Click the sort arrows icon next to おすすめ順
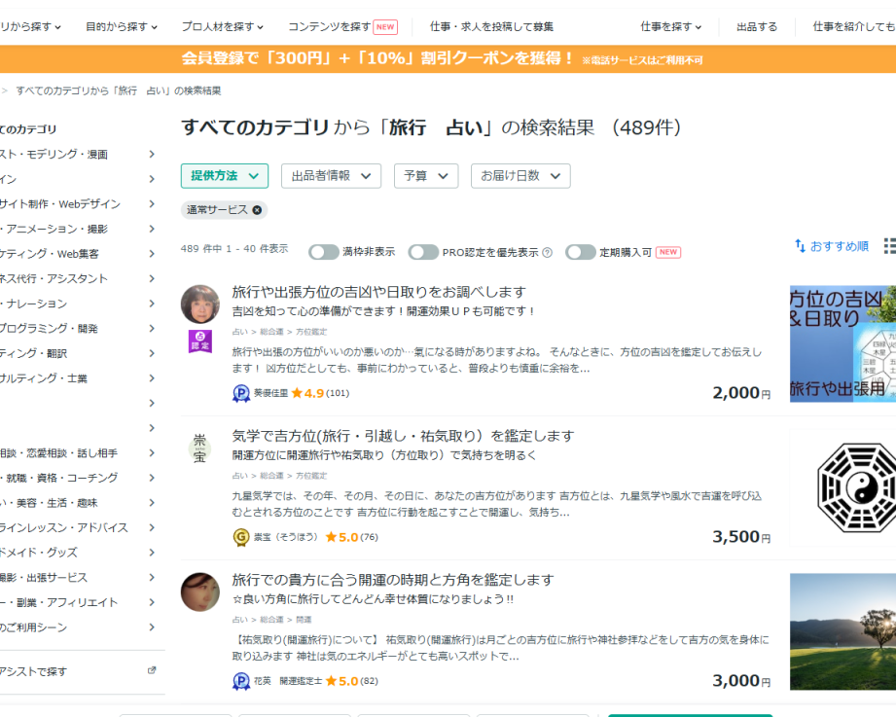This screenshot has height=717, width=896. point(800,246)
